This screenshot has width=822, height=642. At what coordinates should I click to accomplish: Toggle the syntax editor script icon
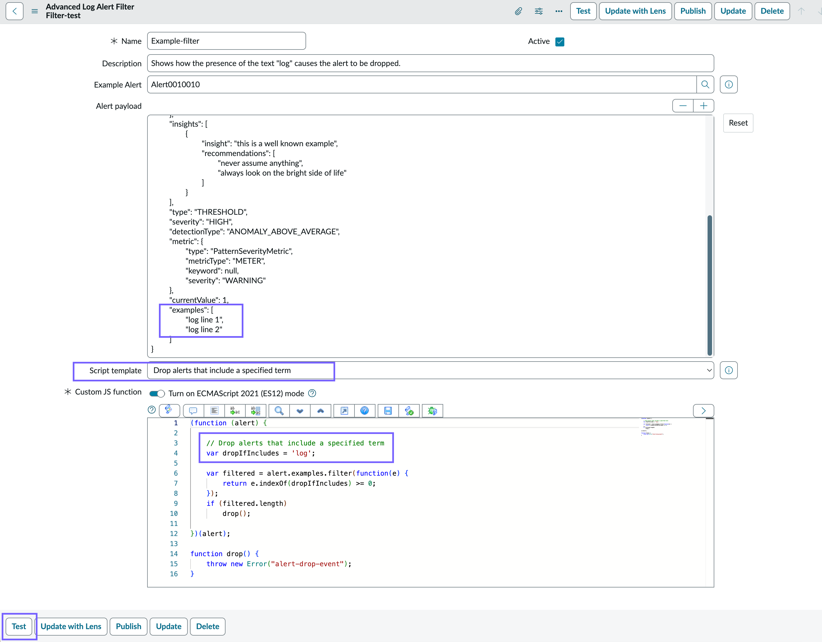169,410
